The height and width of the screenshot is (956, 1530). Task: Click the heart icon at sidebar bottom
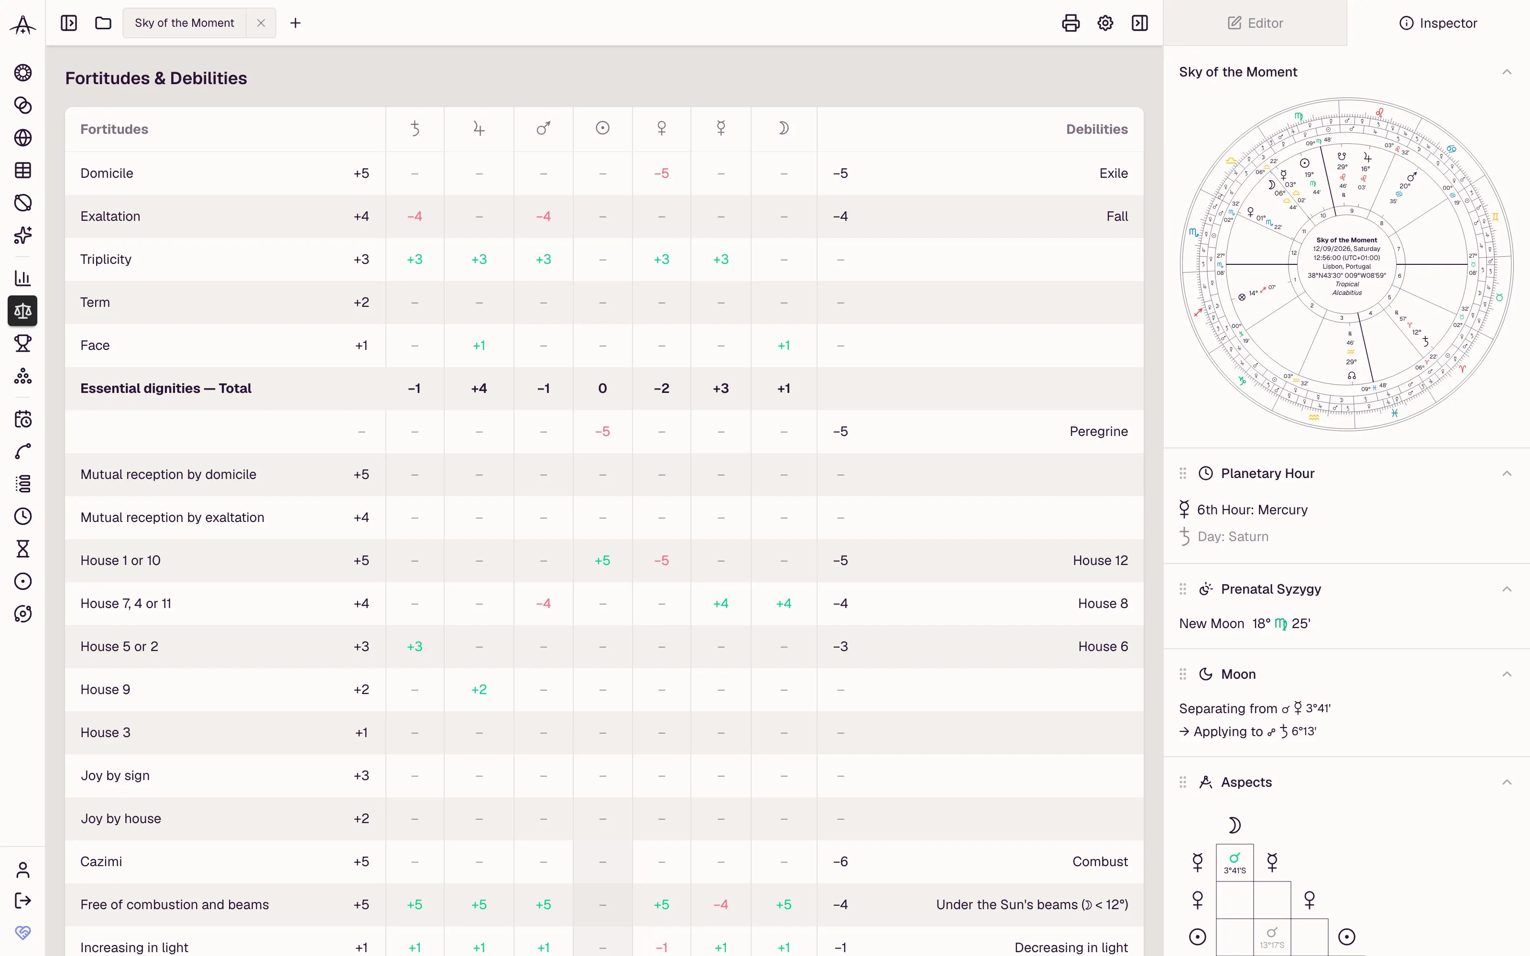[x=23, y=933]
